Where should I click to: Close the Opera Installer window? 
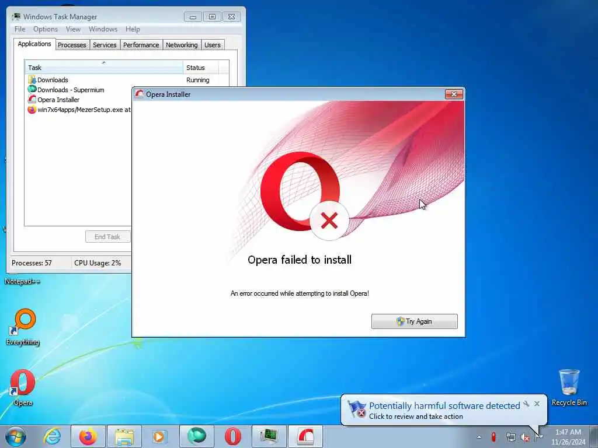(x=454, y=94)
